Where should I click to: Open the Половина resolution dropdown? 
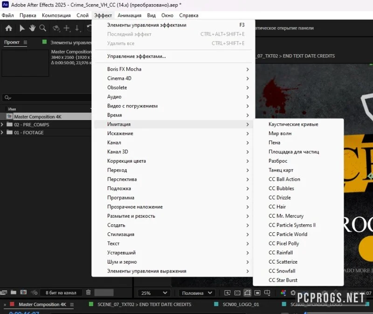(x=197, y=293)
